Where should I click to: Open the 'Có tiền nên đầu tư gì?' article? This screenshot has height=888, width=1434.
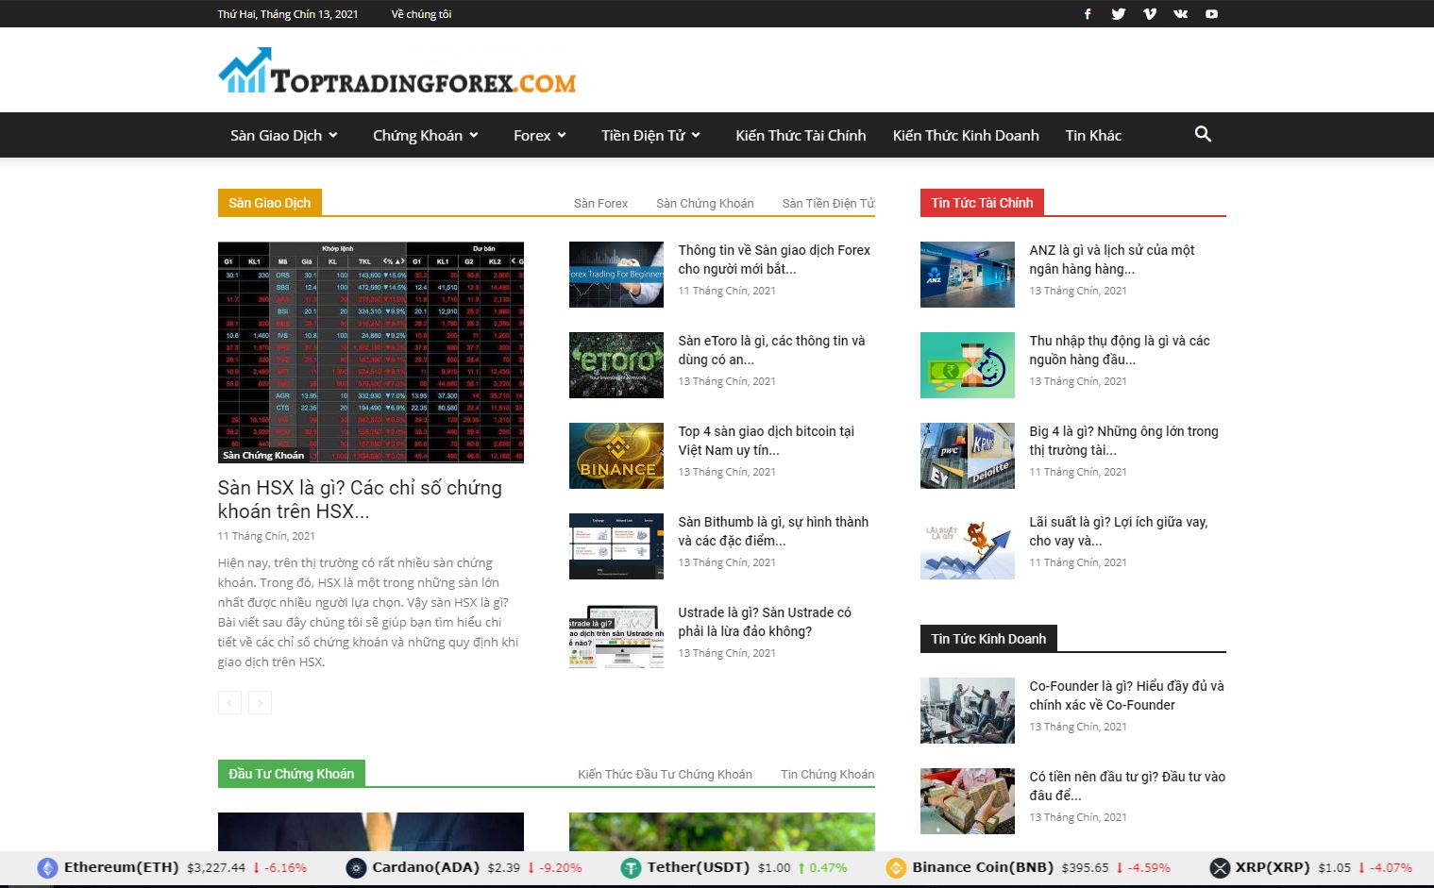click(1127, 786)
